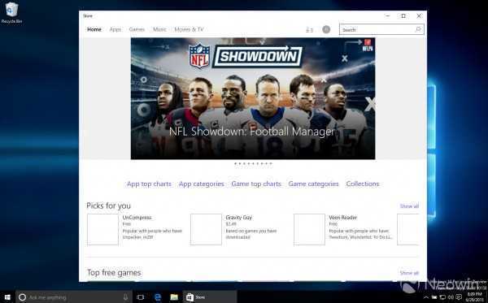This screenshot has width=488, height=303.
Task: Click the taskbar clock and date
Action: 475,297
